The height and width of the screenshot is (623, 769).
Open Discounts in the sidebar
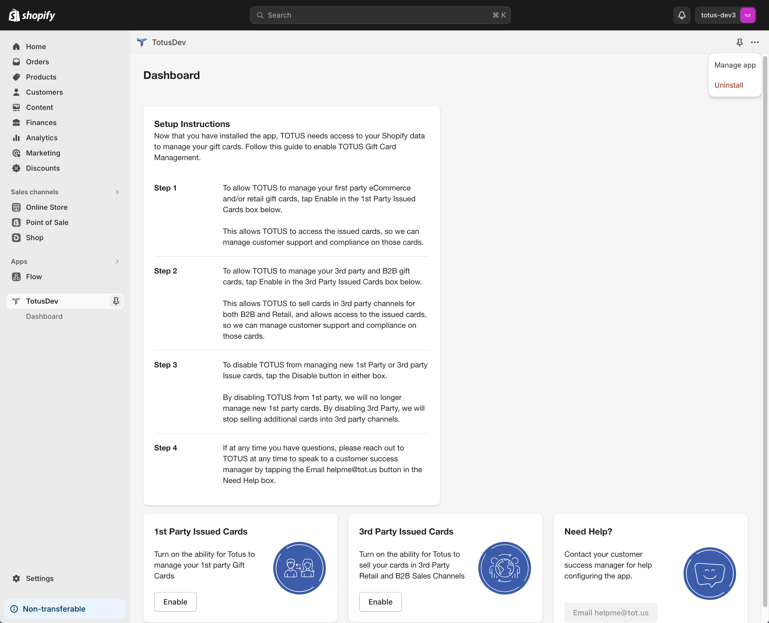click(x=43, y=168)
